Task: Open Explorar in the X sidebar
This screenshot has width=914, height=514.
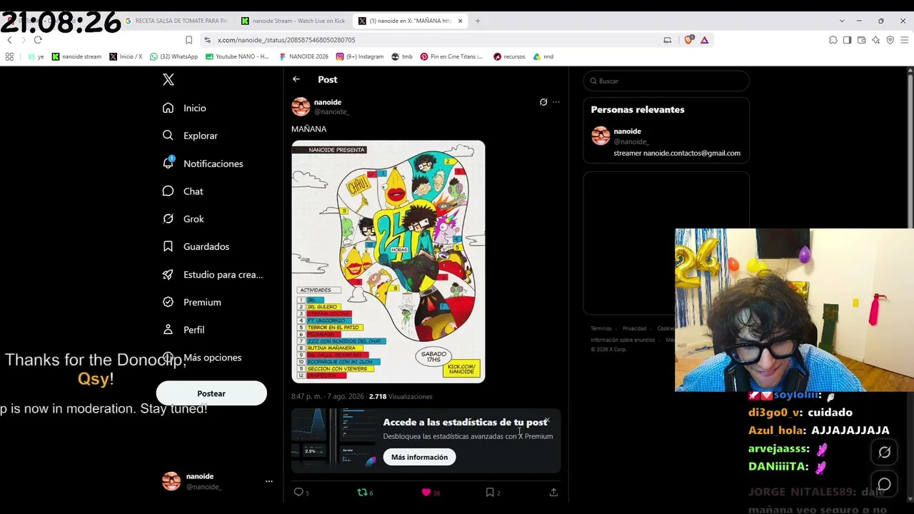Action: (190, 136)
